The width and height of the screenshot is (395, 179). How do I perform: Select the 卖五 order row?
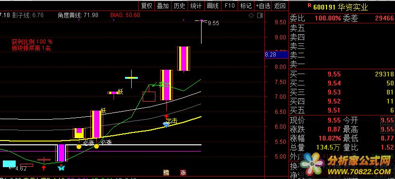click(342, 28)
